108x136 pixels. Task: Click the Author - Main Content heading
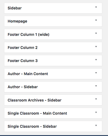pyautogui.click(x=28, y=74)
